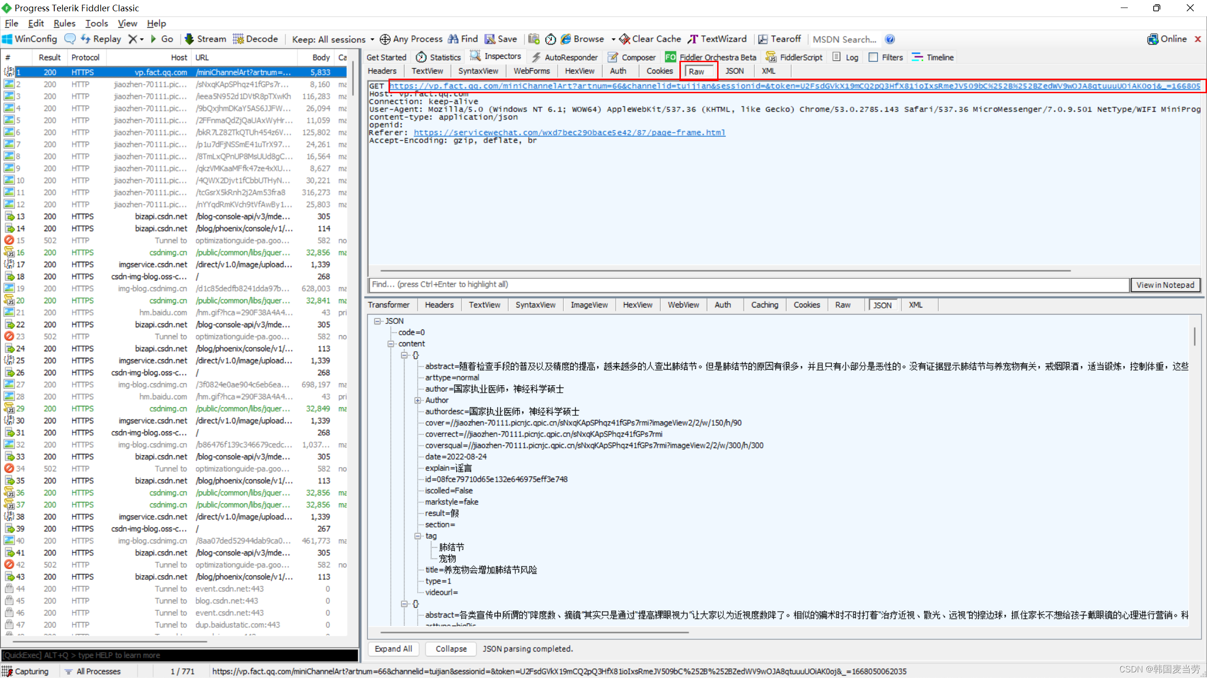The image size is (1207, 678).
Task: Open Browse dropdown arrow
Action: tap(613, 39)
